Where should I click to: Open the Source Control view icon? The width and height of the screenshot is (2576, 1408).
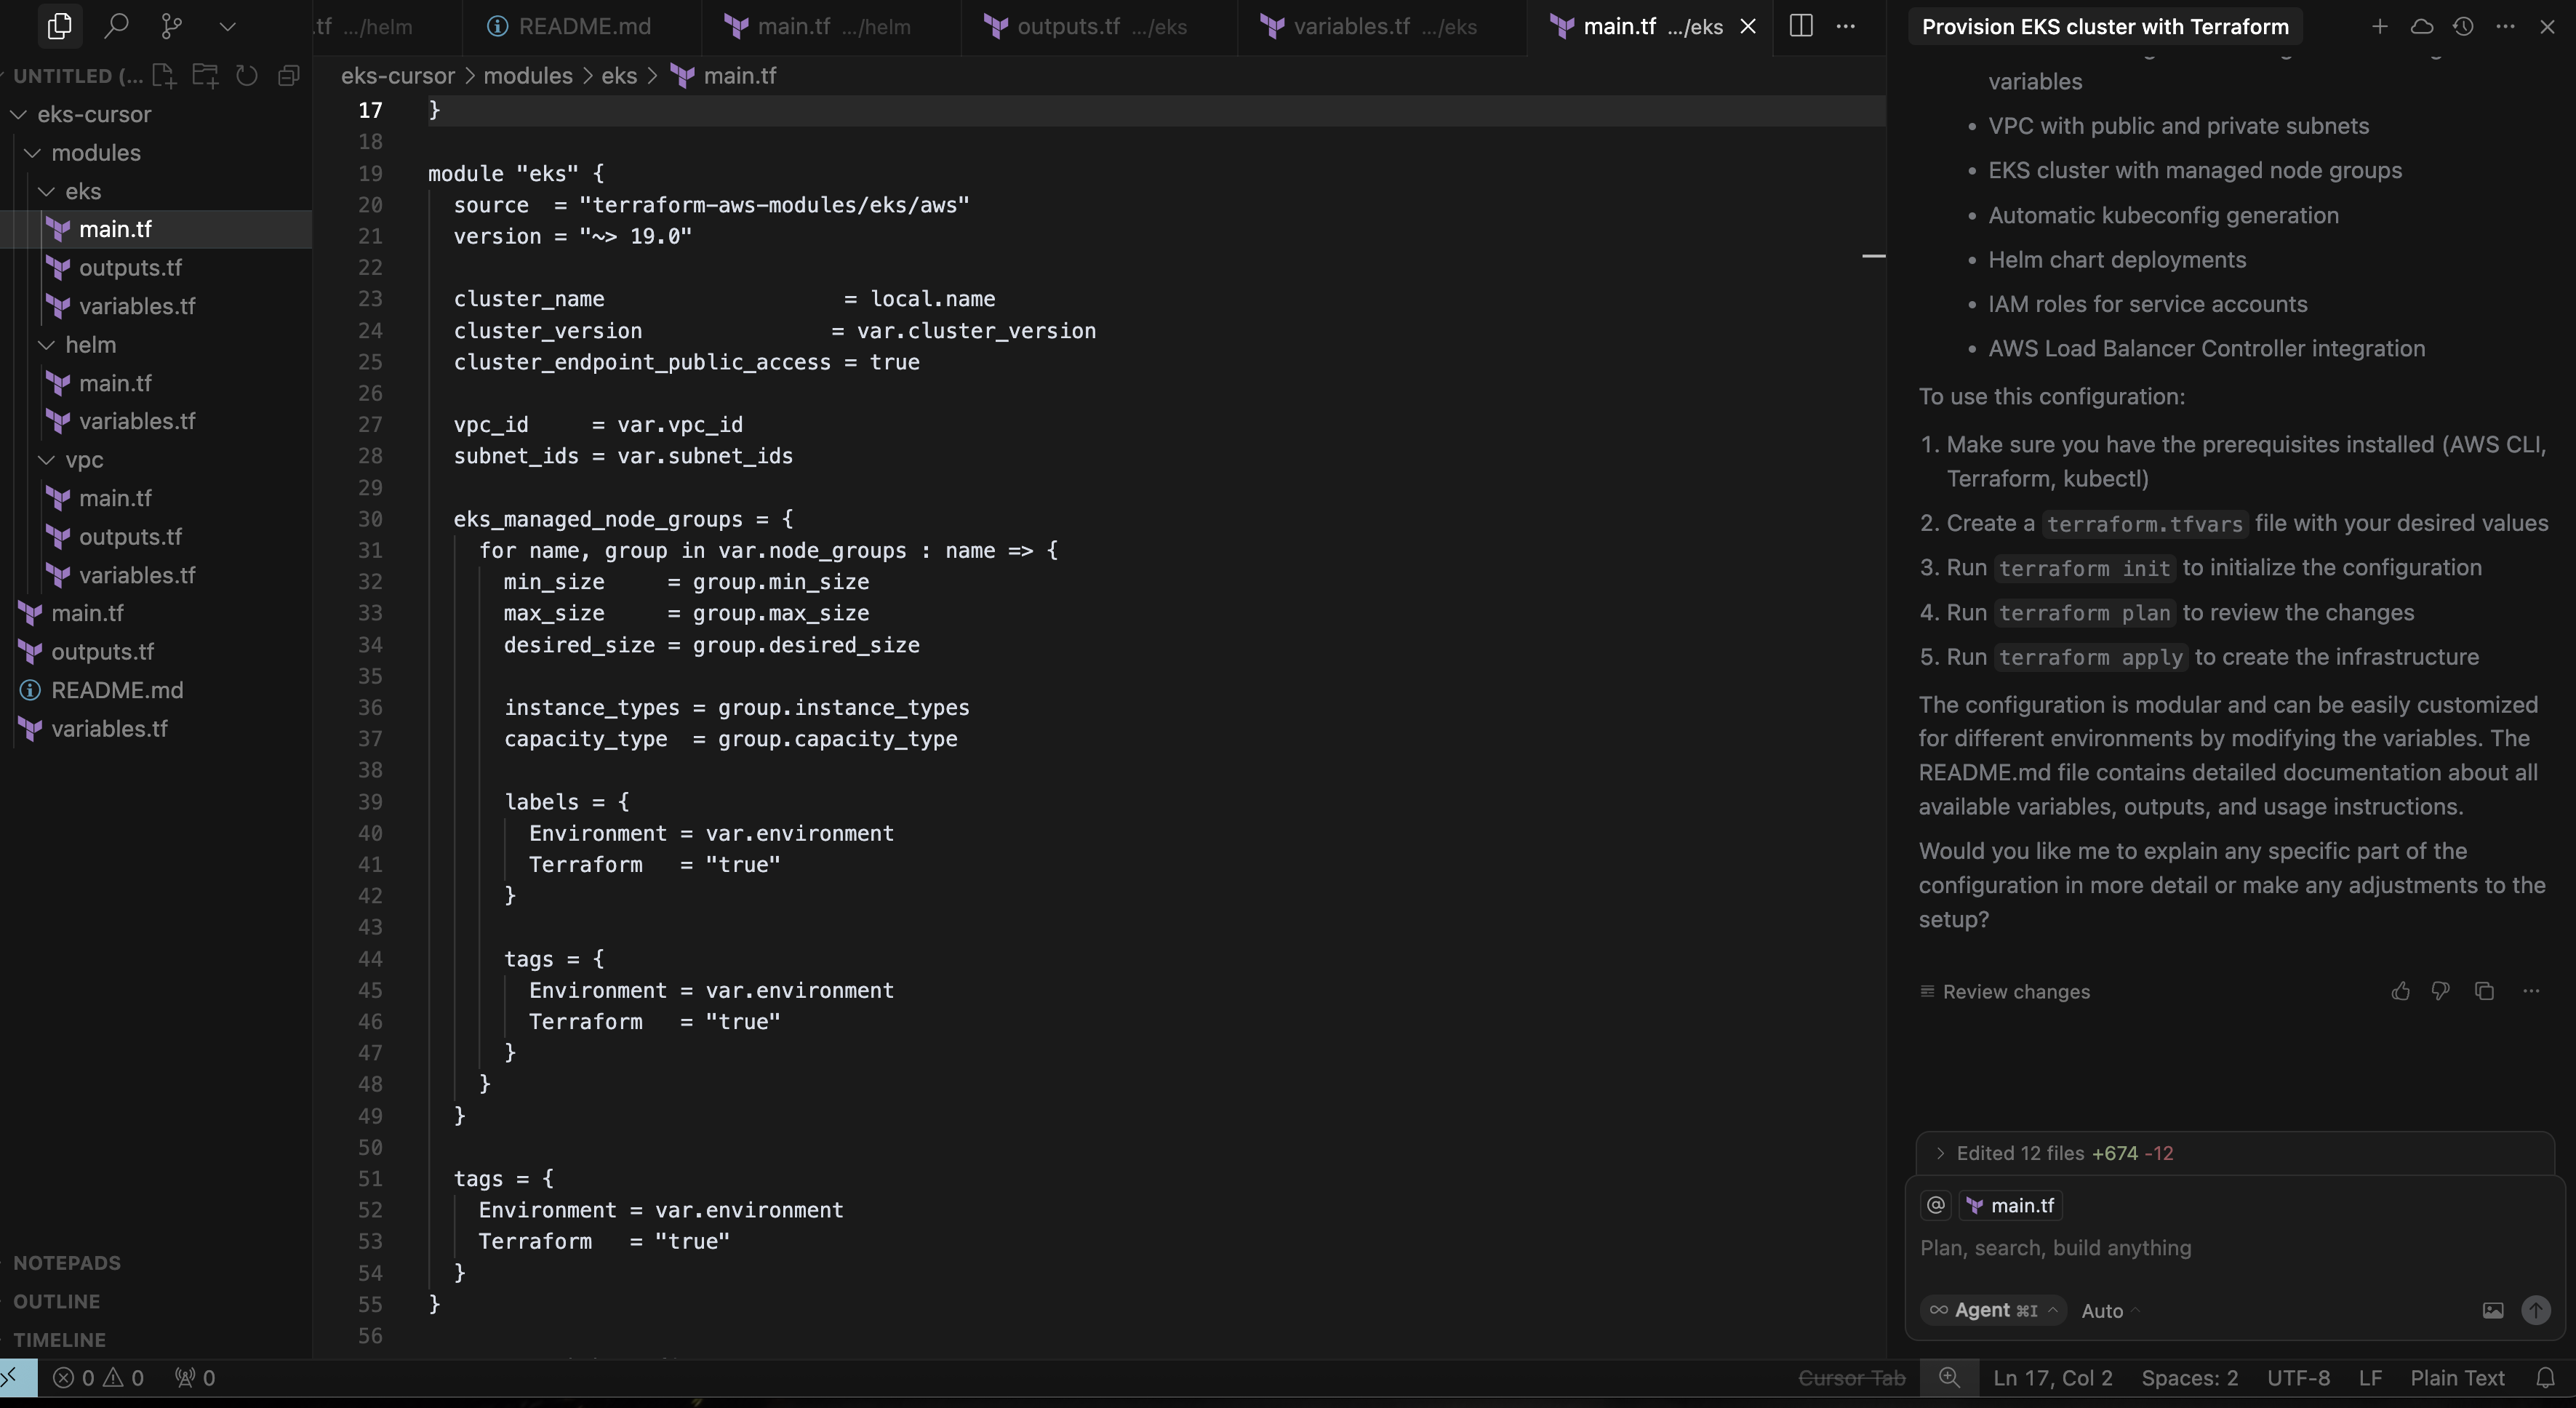(x=172, y=26)
